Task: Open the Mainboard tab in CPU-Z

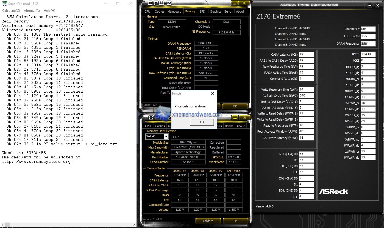Action: (174, 11)
